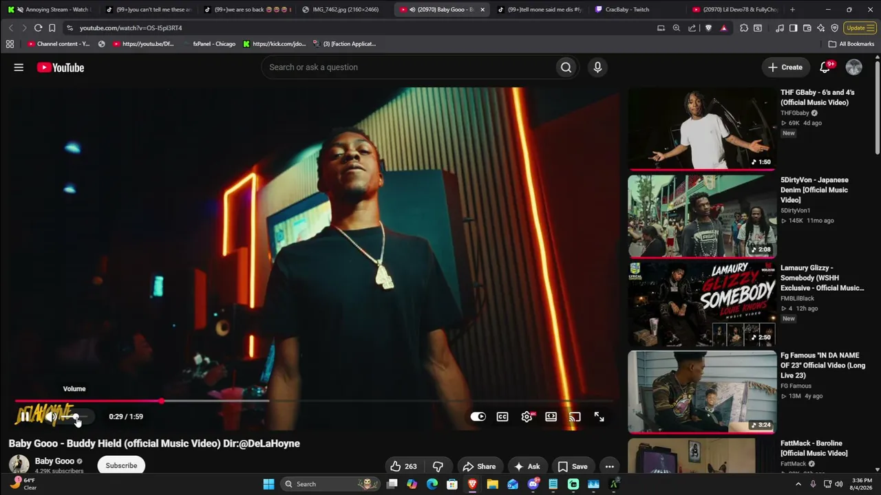The height and width of the screenshot is (495, 881).
Task: Open the YouTube notifications bell
Action: click(x=825, y=67)
